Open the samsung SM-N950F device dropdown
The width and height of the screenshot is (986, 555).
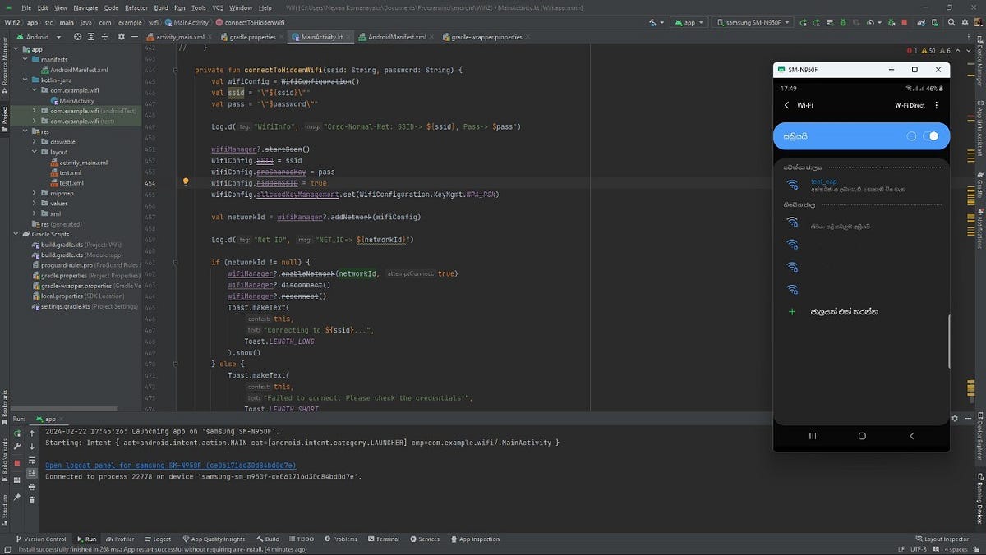point(752,22)
